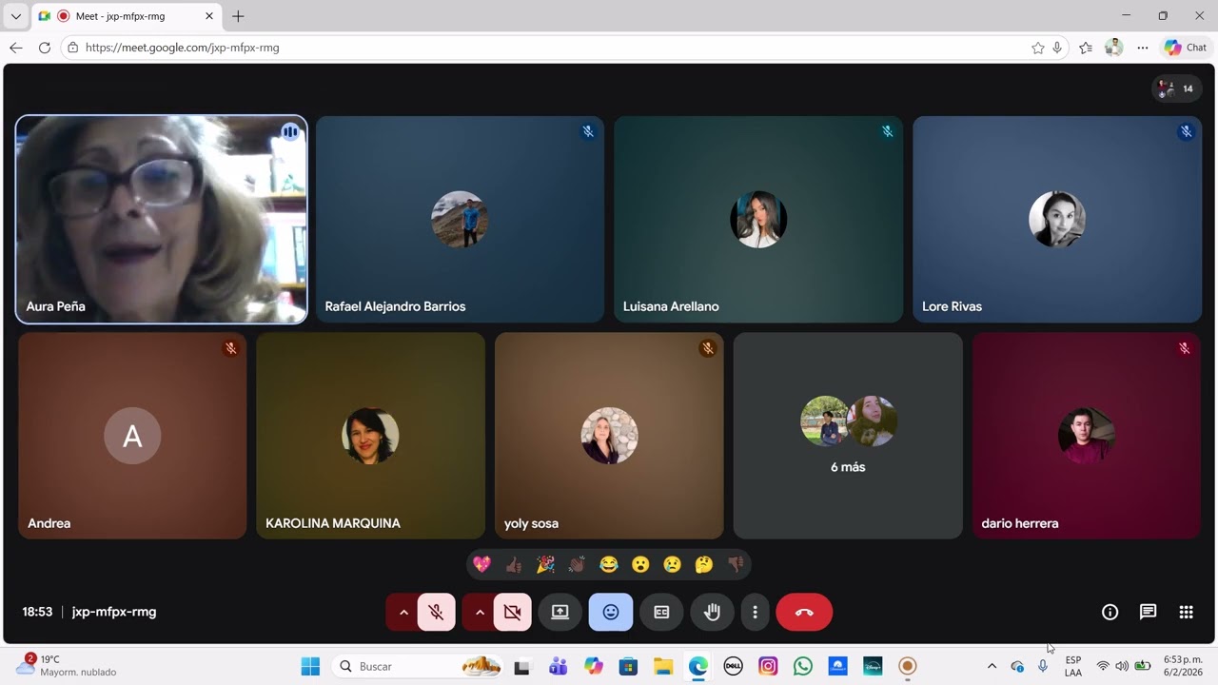1218x685 pixels.
Task: Send the thumbs up reaction
Action: tap(514, 565)
